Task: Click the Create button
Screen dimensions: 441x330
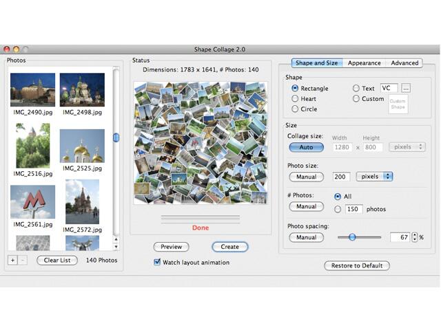Action: pyautogui.click(x=229, y=247)
